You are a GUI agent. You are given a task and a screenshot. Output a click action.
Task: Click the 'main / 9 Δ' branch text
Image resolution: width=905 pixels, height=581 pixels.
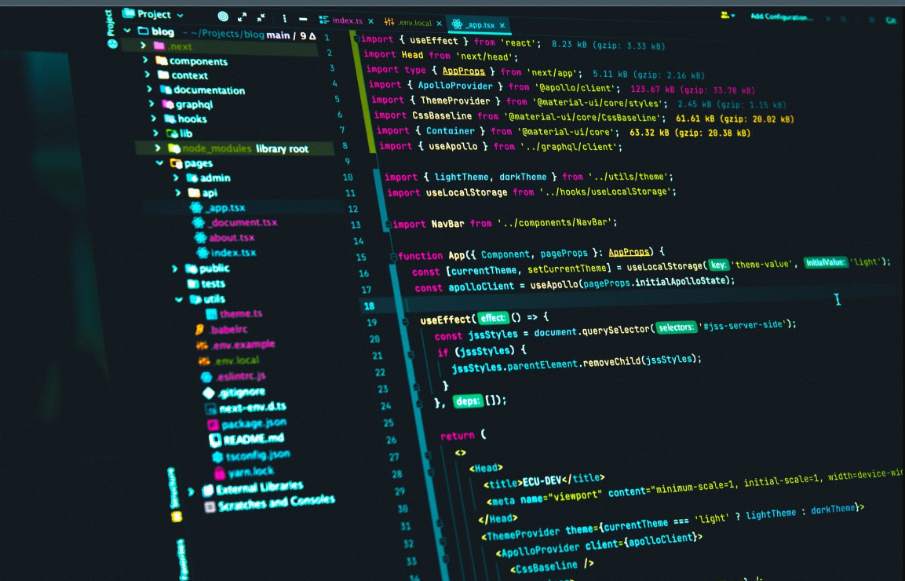[291, 35]
